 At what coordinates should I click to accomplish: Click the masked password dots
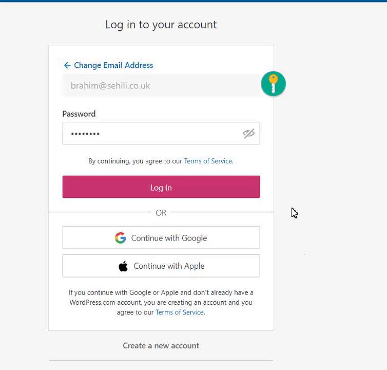click(x=85, y=134)
